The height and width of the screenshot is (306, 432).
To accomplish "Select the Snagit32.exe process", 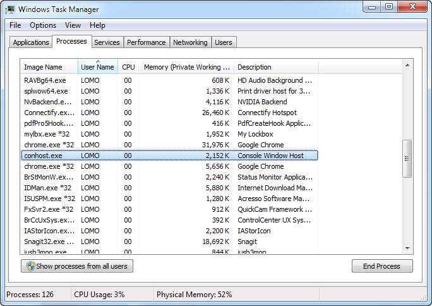I will [x=169, y=242].
